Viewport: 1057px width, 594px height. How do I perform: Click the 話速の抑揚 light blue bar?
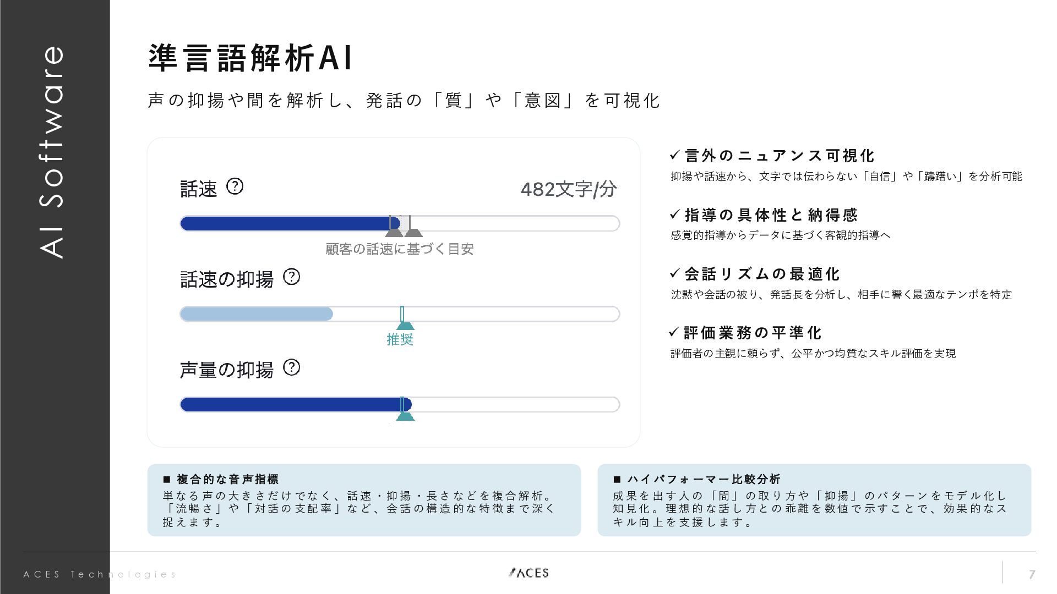257,314
